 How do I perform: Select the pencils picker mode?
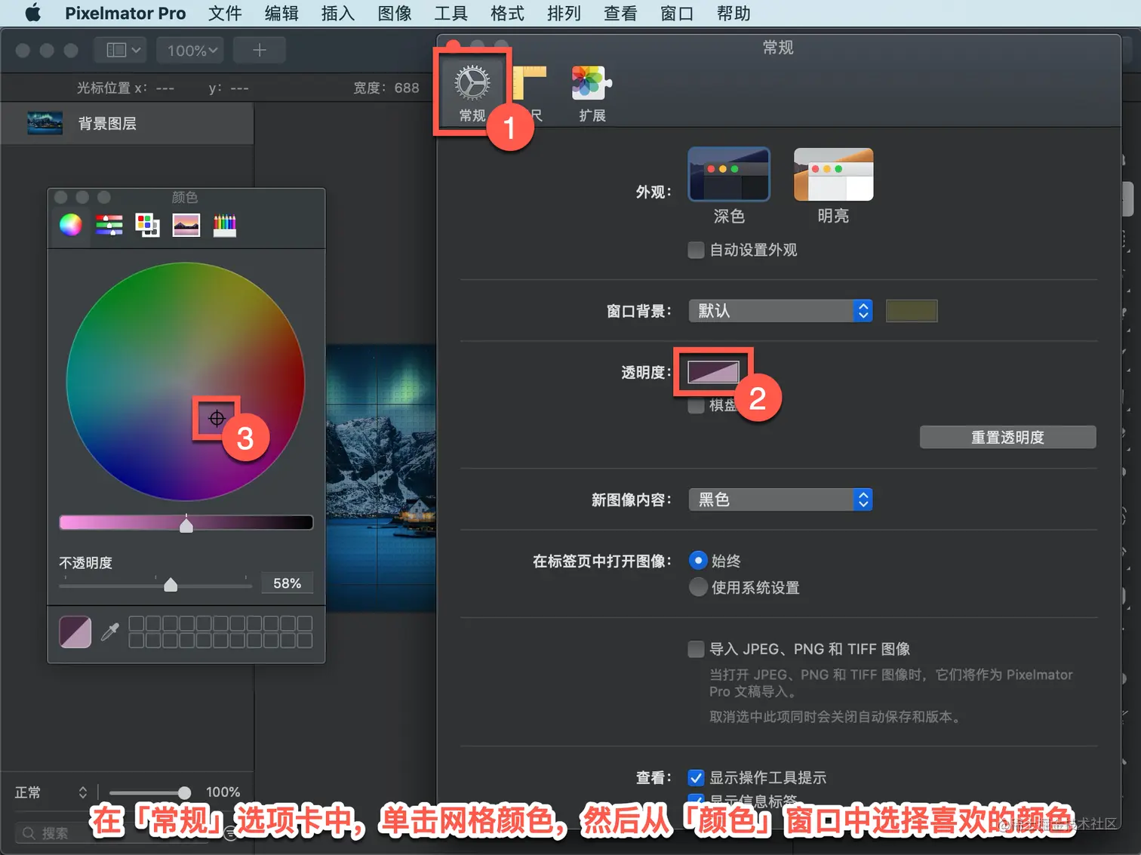(224, 225)
